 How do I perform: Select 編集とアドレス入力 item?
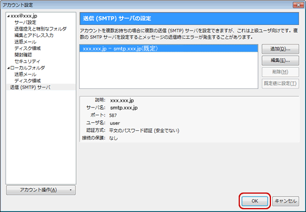tap(34, 36)
